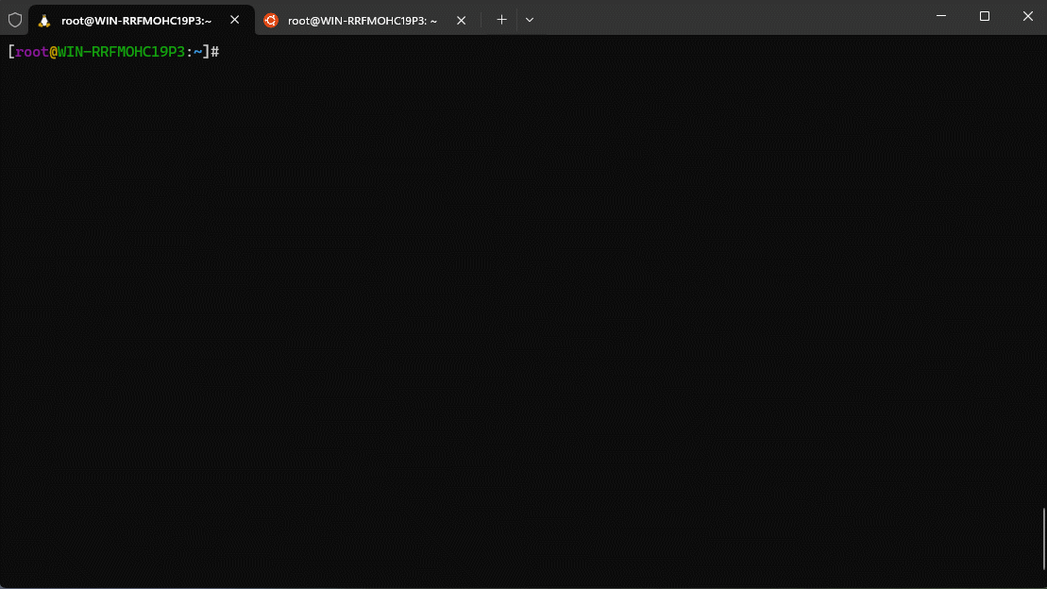The height and width of the screenshot is (589, 1047).
Task: Close the first tab with penguin icon
Action: (x=235, y=20)
